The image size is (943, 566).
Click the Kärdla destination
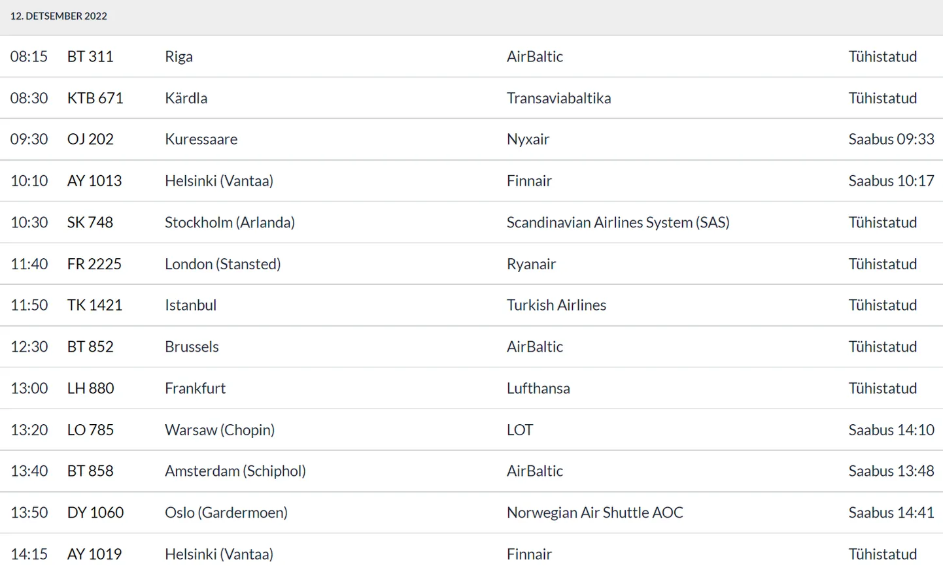pyautogui.click(x=186, y=98)
